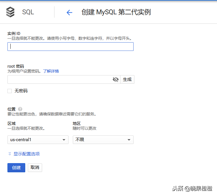217x196 pixels.
Task: Click the 创建 MySQL 第二代实例 page title
Action: 116,12
